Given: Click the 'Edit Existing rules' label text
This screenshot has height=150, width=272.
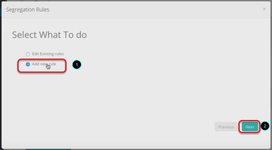Looking at the screenshot, I should pos(48,54).
